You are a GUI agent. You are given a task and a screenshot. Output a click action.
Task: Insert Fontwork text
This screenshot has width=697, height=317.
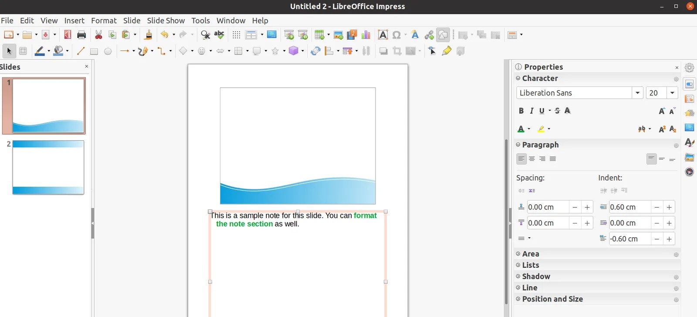coord(415,35)
